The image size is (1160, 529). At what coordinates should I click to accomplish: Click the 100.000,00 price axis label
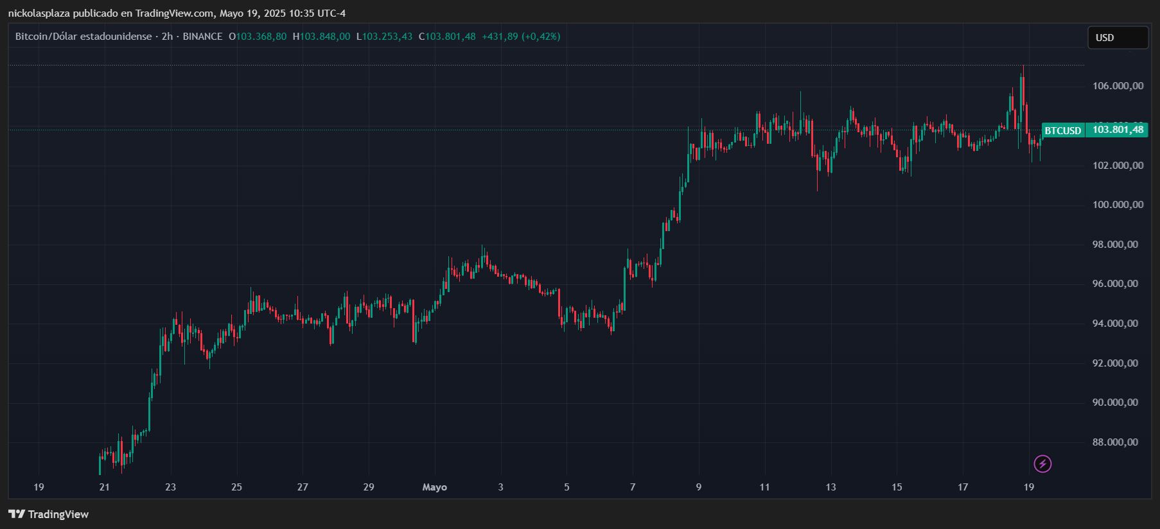pos(1118,205)
